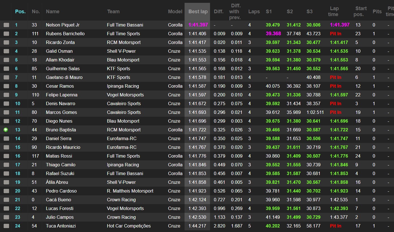Click position number 24
This screenshot has width=394, height=232.
point(18,226)
